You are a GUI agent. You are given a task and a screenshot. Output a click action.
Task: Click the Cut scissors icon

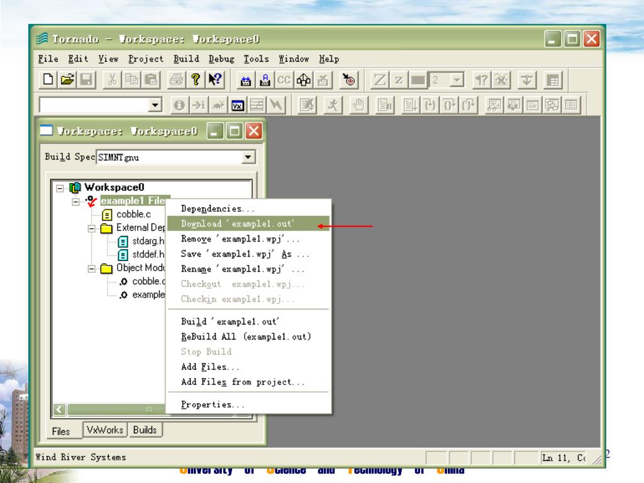pyautogui.click(x=112, y=79)
